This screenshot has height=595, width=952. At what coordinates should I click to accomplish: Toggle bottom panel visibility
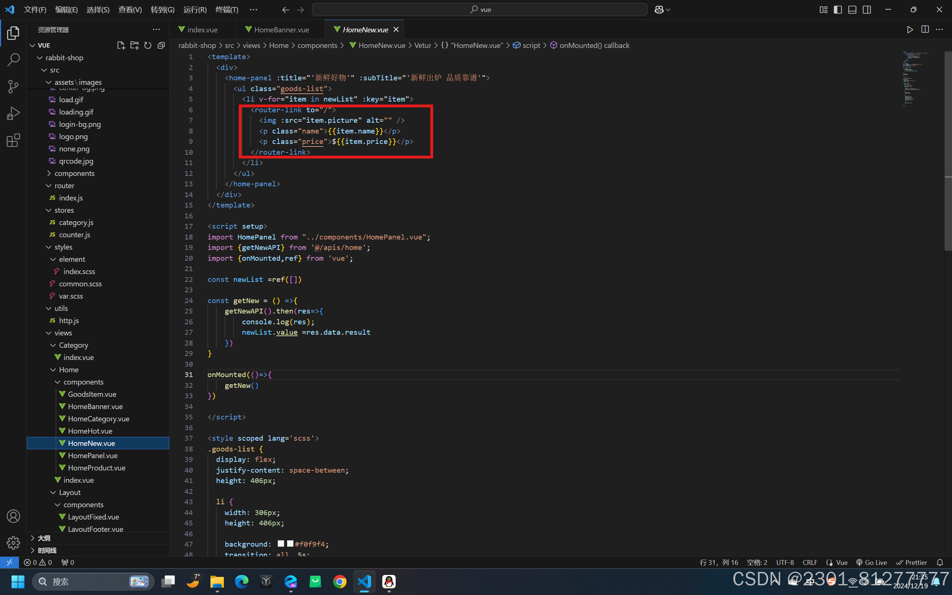[852, 9]
